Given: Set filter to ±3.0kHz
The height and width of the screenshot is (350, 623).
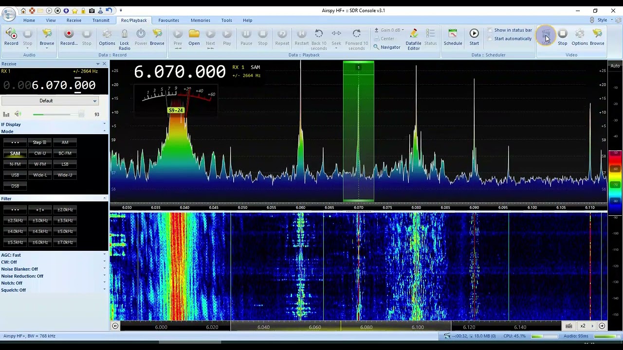Looking at the screenshot, I should pos(40,221).
